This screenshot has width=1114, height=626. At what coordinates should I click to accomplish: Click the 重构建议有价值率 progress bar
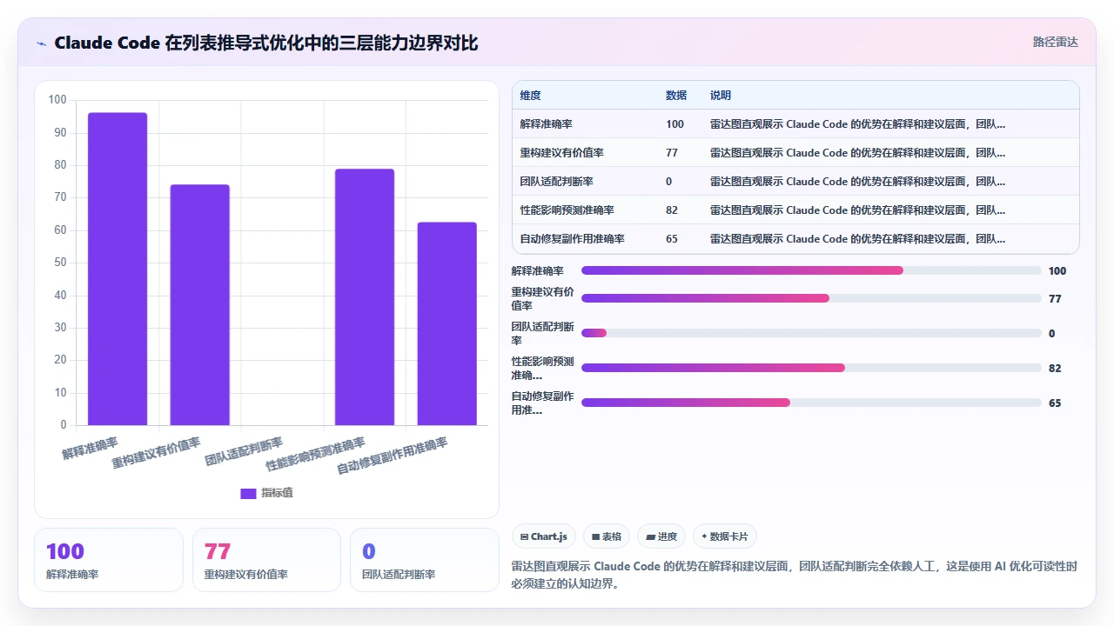click(x=811, y=298)
